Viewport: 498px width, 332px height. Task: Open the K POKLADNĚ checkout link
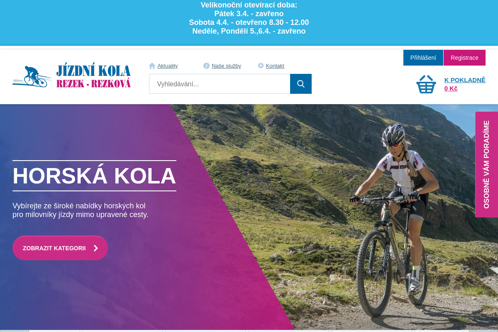coord(465,80)
